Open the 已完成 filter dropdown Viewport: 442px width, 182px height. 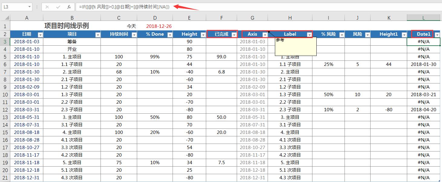(x=235, y=35)
